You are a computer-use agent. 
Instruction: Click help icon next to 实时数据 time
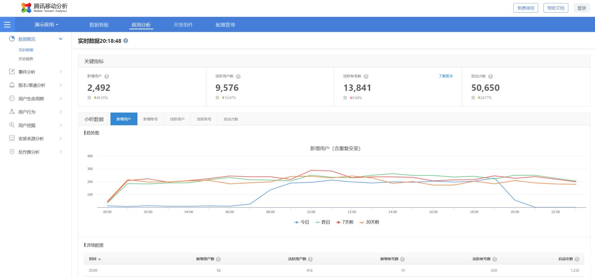(x=126, y=41)
